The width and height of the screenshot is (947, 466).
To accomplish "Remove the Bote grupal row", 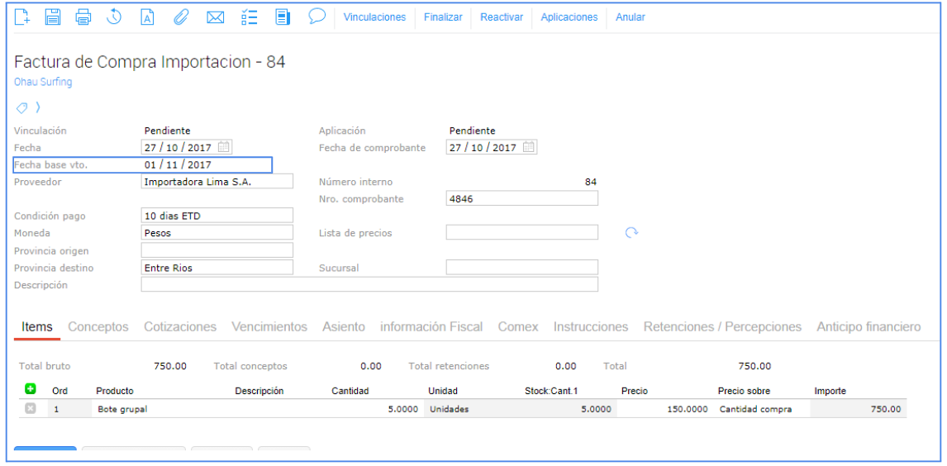I will [x=31, y=409].
